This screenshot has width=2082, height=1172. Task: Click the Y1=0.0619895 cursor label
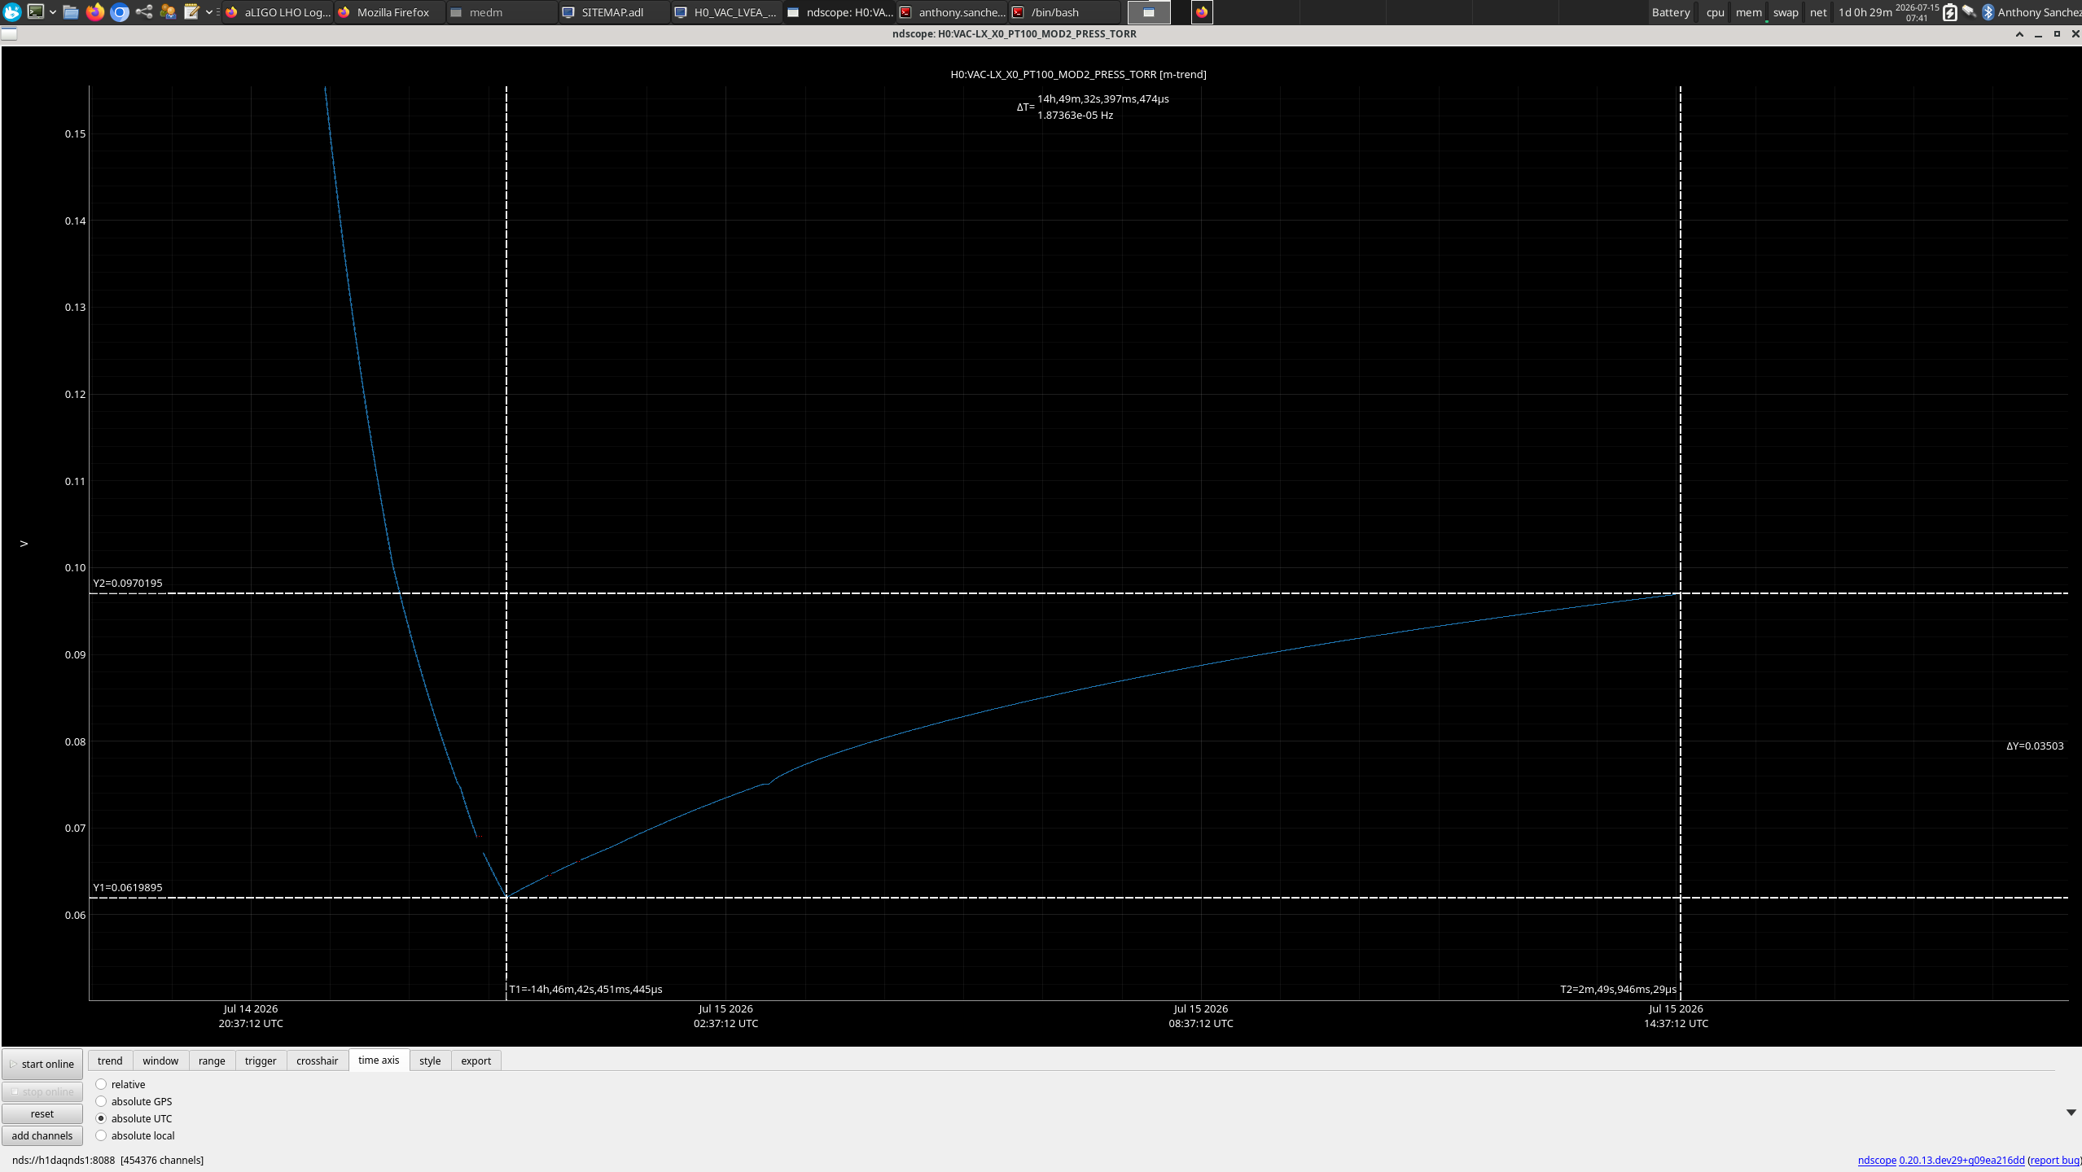(x=128, y=887)
